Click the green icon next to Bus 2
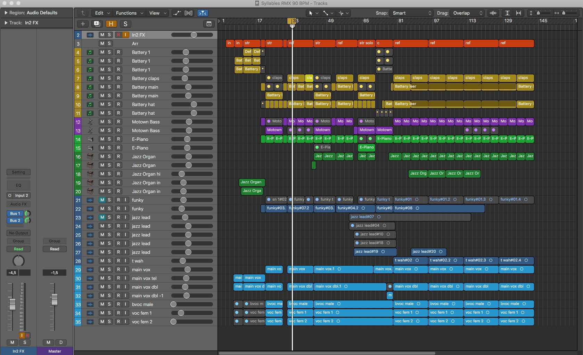583x355 pixels. coord(27,220)
